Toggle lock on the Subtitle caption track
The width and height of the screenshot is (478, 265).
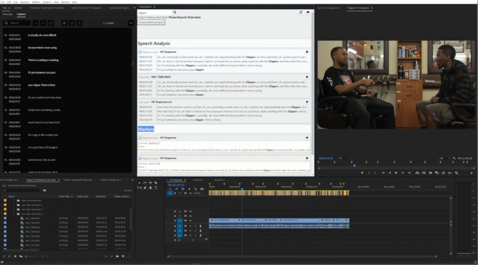[x=175, y=193]
